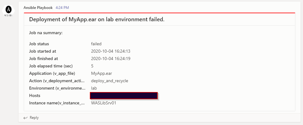Select the failed status value
The image size is (303, 125).
96,44
